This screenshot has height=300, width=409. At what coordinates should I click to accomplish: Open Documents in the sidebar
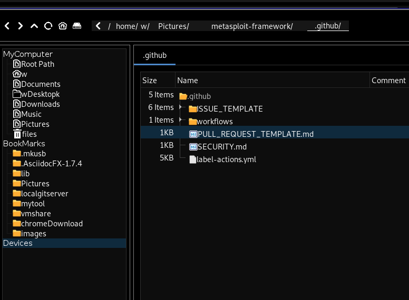(41, 84)
